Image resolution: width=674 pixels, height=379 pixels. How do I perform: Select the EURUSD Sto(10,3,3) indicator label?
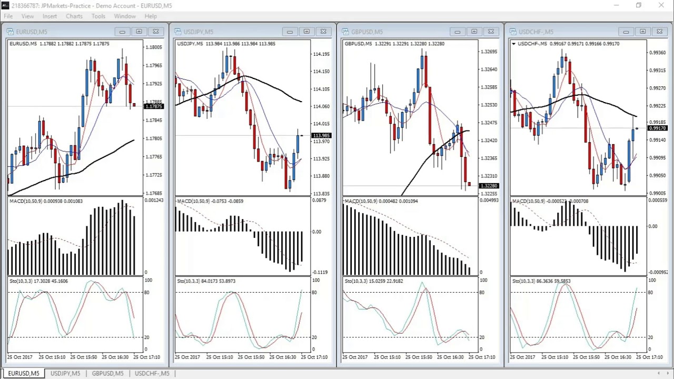pos(38,281)
